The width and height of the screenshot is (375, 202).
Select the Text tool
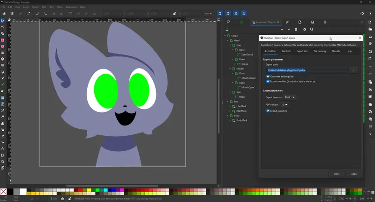(2, 91)
